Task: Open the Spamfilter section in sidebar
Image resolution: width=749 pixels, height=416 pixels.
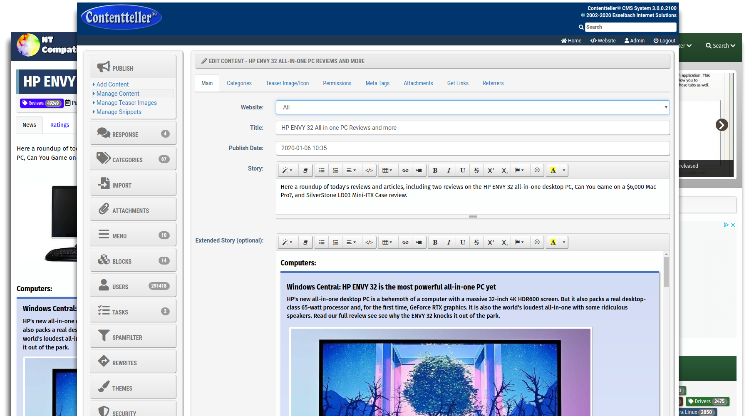Action: pos(133,337)
